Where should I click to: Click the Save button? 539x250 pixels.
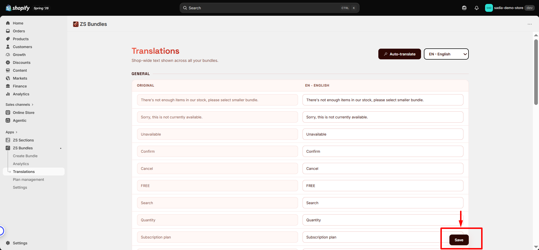459,240
